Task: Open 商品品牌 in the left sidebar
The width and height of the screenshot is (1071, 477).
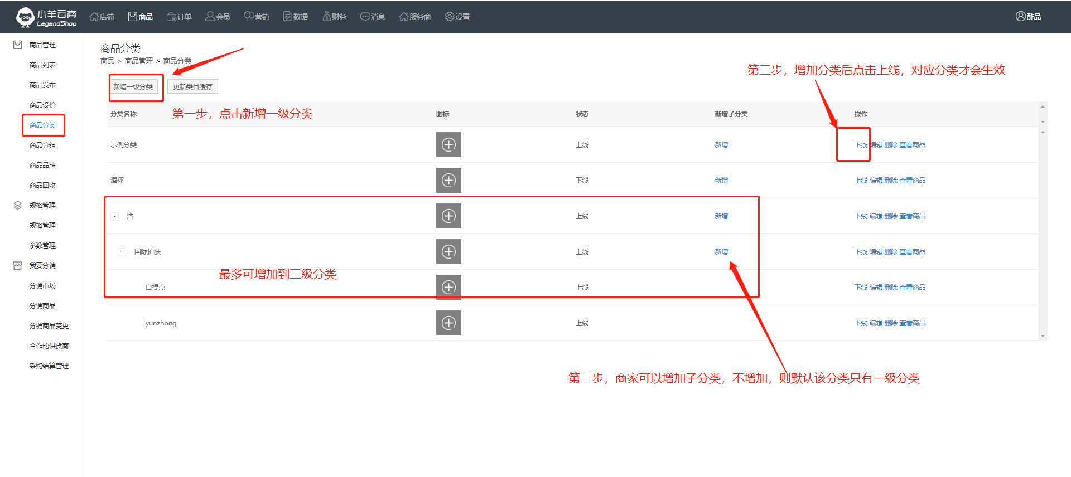Action: click(x=42, y=166)
